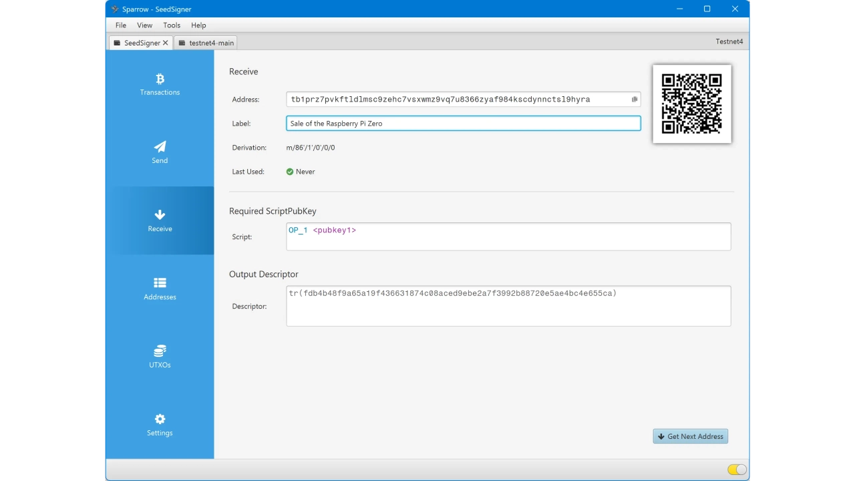This screenshot has height=481, width=855.
Task: Open the Addresses list icon
Action: coord(160,283)
